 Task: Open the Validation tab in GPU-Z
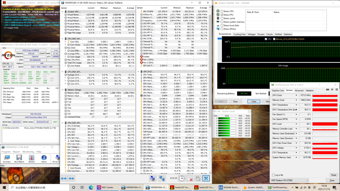(309, 91)
